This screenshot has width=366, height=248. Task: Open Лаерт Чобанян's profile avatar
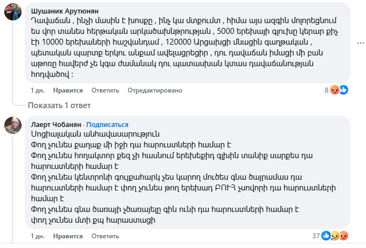tap(13, 125)
